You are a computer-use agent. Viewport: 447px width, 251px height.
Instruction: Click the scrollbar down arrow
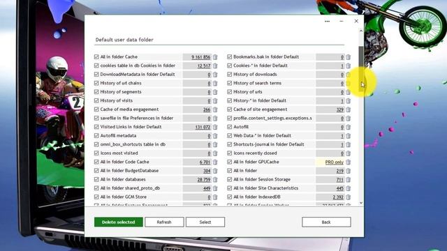pos(361,203)
